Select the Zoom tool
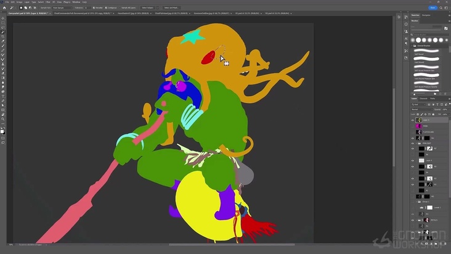Screen dimensions: 451x254 click(x=3, y=119)
